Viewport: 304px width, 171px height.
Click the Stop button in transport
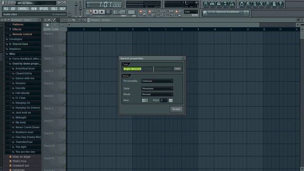[x=102, y=12]
